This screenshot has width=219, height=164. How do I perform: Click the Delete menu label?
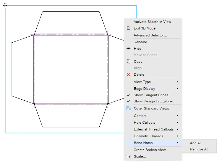(139, 74)
